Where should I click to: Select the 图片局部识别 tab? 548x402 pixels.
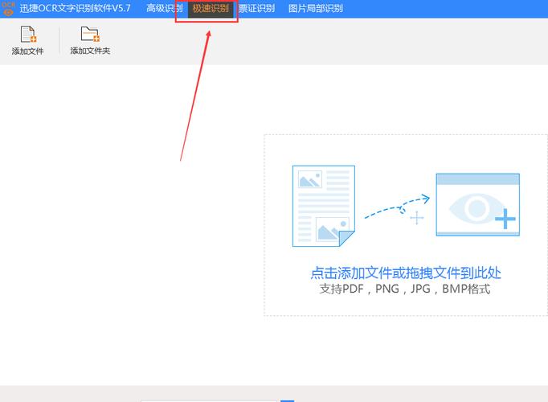(x=315, y=8)
